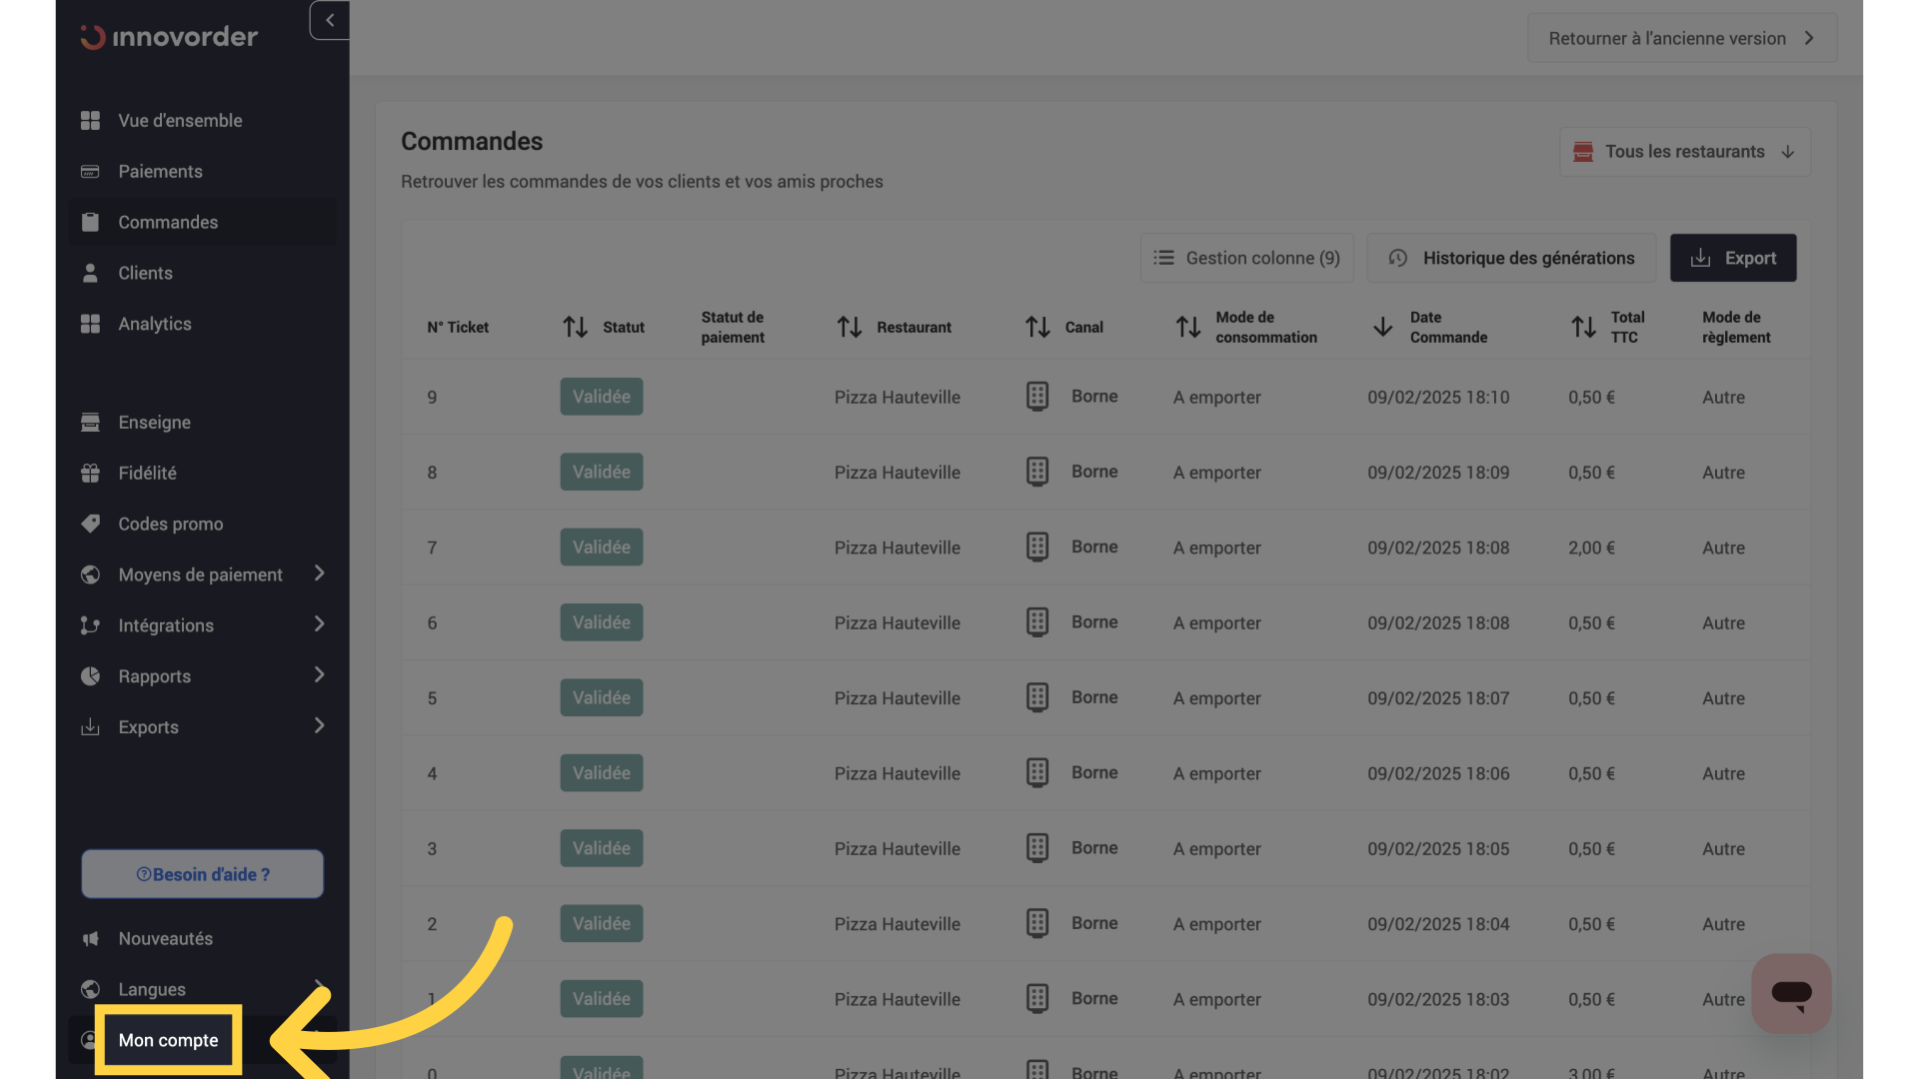This screenshot has height=1079, width=1919.
Task: Collapse the sidebar with arrow button
Action: pos(330,20)
